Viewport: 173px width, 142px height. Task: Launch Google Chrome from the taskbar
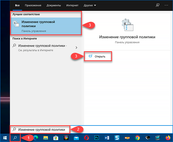[x=137, y=138]
